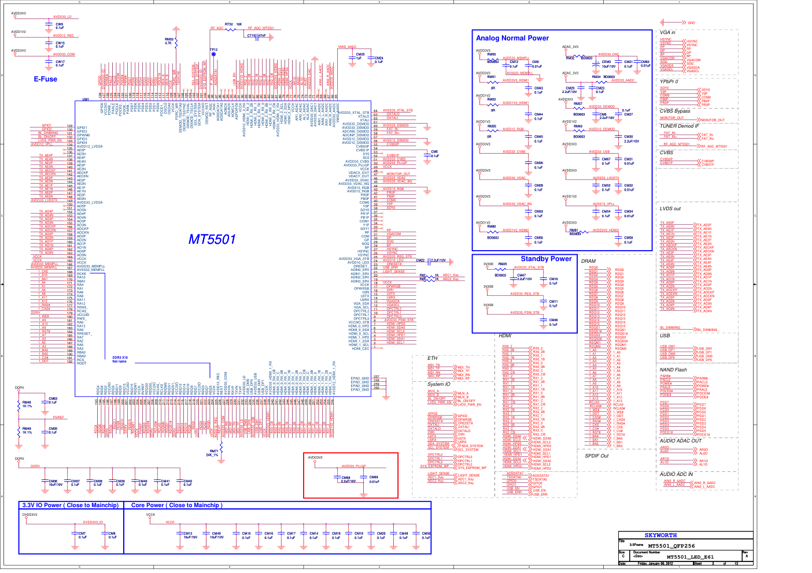Image resolution: width=812 pixels, height=573 pixels.
Task: Click the E-Fuse label
Action: pos(45,79)
